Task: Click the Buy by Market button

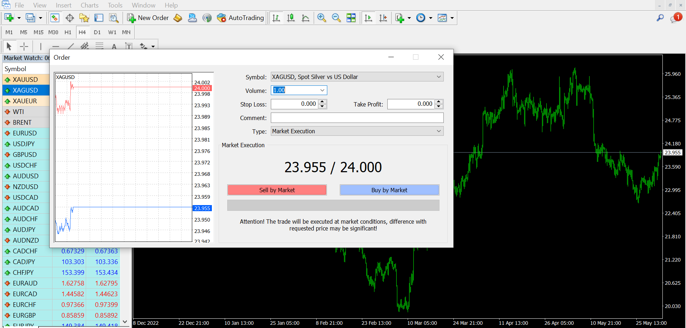Action: click(389, 190)
